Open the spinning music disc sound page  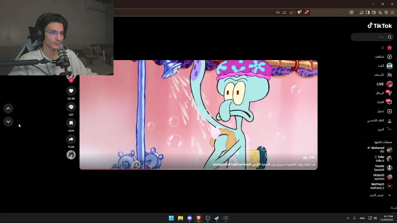pyautogui.click(x=71, y=155)
